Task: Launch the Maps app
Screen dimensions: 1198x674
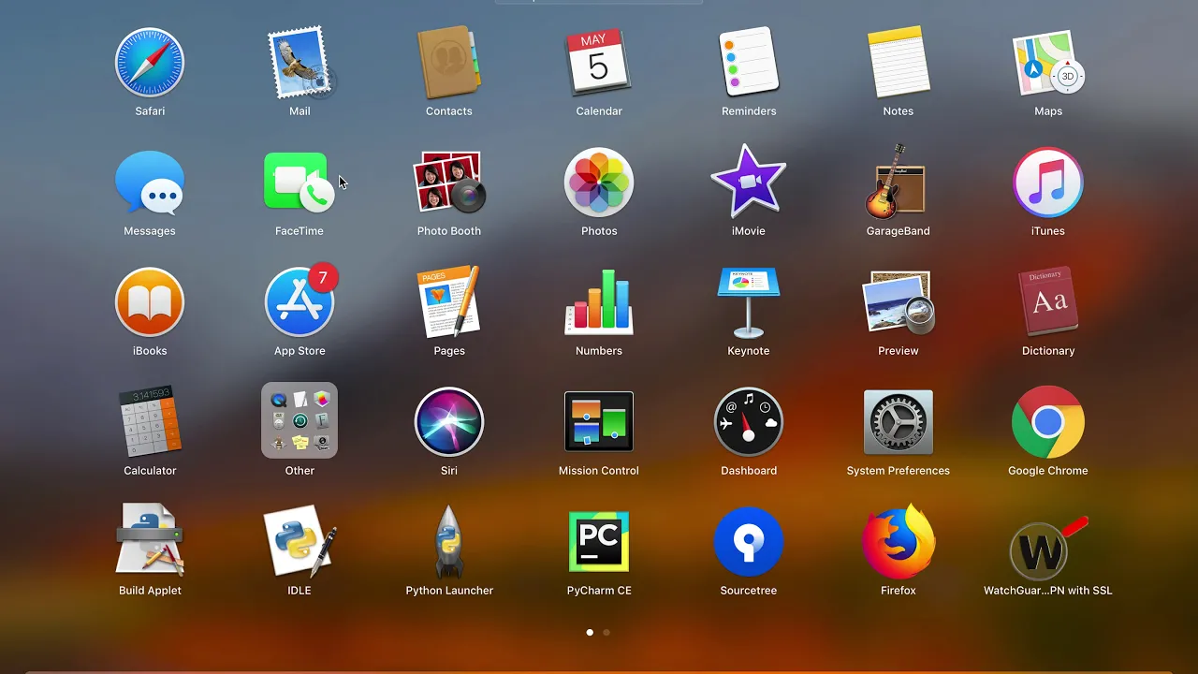Action: pyautogui.click(x=1048, y=63)
